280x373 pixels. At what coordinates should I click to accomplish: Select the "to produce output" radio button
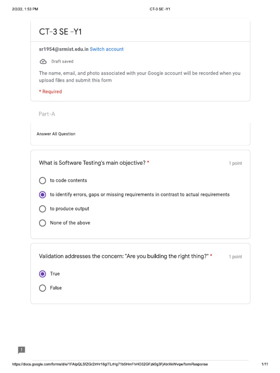pos(43,209)
